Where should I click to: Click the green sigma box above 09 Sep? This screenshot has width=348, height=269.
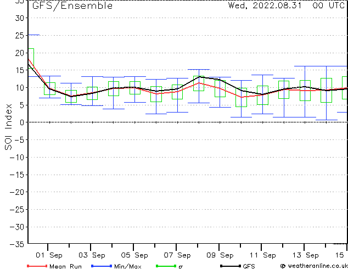click(220, 88)
